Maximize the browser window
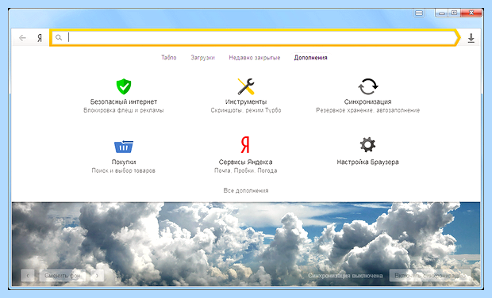Viewport: 492px width, 298px height. tap(455, 13)
